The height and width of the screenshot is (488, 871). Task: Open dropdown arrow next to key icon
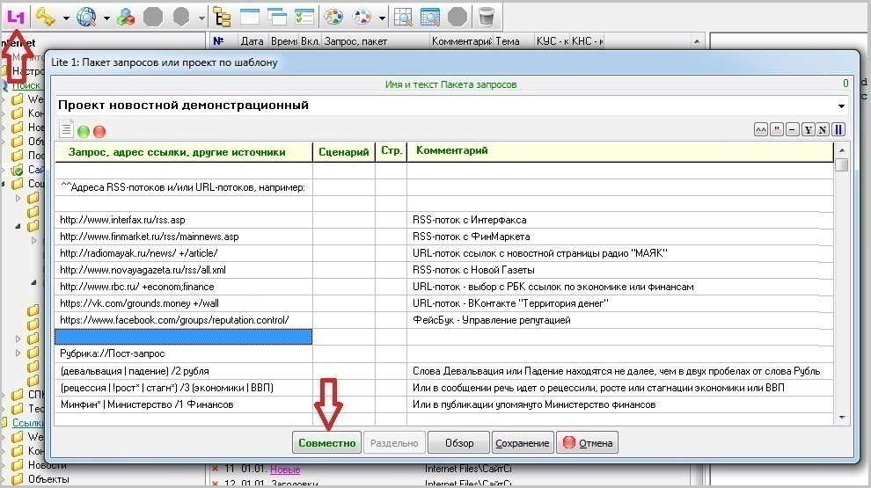(64, 17)
